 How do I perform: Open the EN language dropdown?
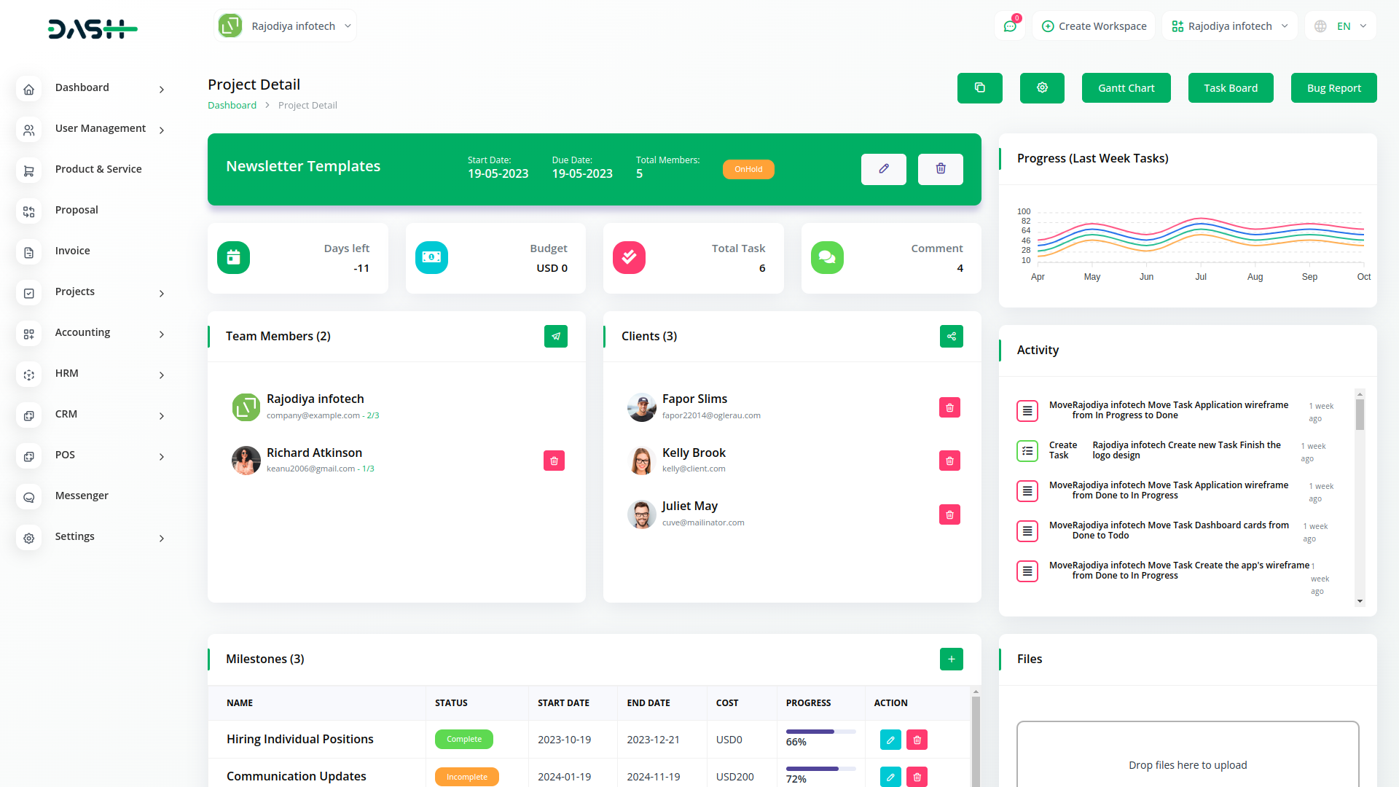(x=1339, y=26)
